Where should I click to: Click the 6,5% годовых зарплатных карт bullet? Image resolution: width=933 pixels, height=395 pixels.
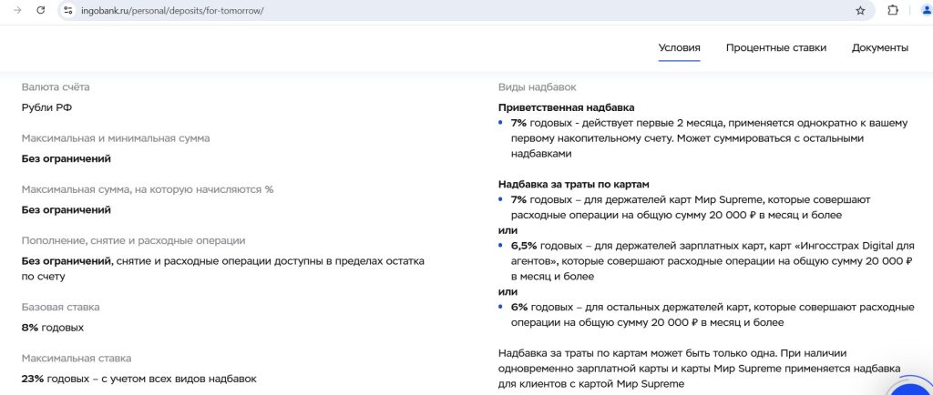(x=712, y=261)
